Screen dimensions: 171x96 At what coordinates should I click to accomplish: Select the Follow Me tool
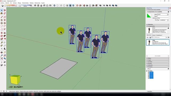pyautogui.click(x=5, y=36)
